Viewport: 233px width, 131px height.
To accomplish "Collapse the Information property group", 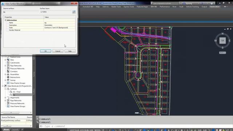I will pos(5,20).
